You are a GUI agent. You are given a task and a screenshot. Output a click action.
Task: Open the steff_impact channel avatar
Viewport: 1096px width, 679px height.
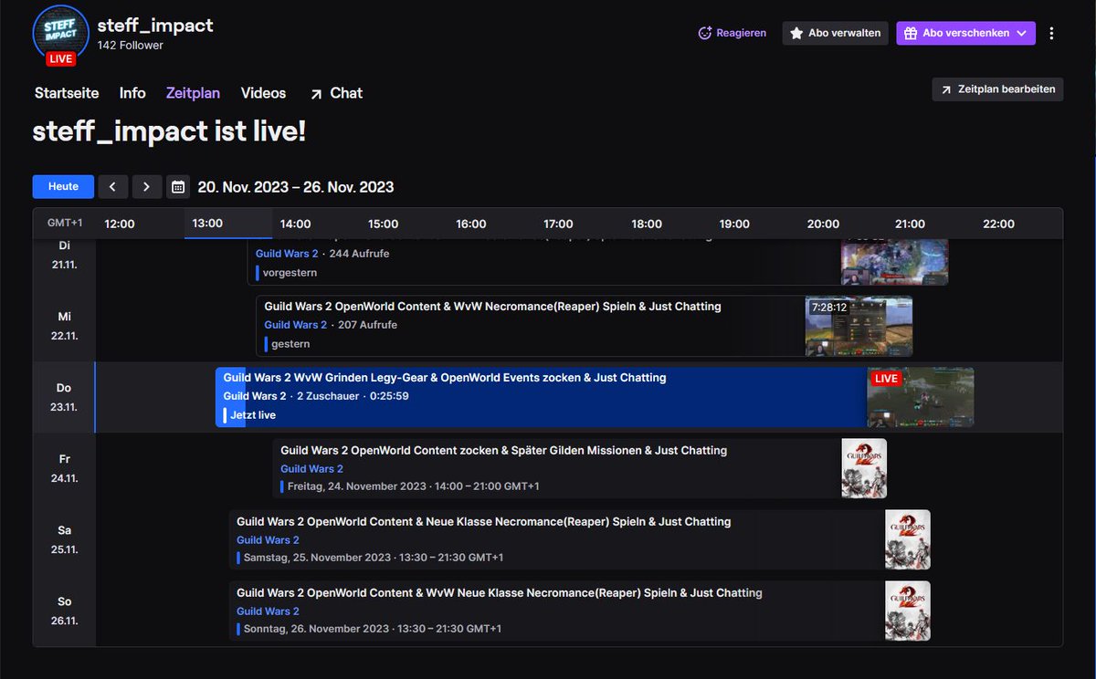click(x=60, y=33)
